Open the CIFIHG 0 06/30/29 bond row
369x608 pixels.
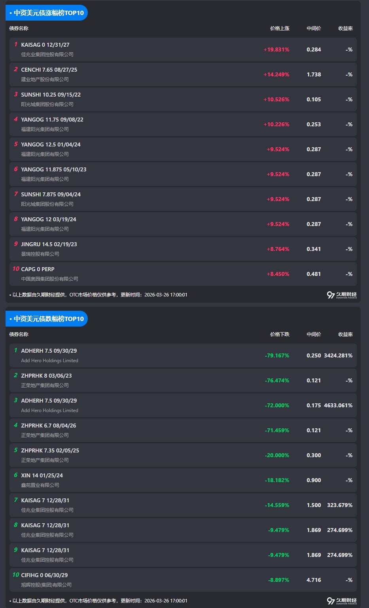44,575
